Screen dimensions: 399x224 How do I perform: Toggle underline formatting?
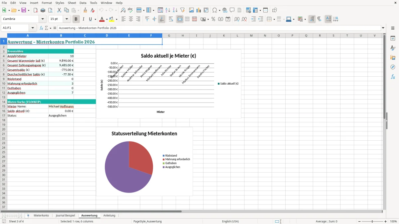(90, 19)
